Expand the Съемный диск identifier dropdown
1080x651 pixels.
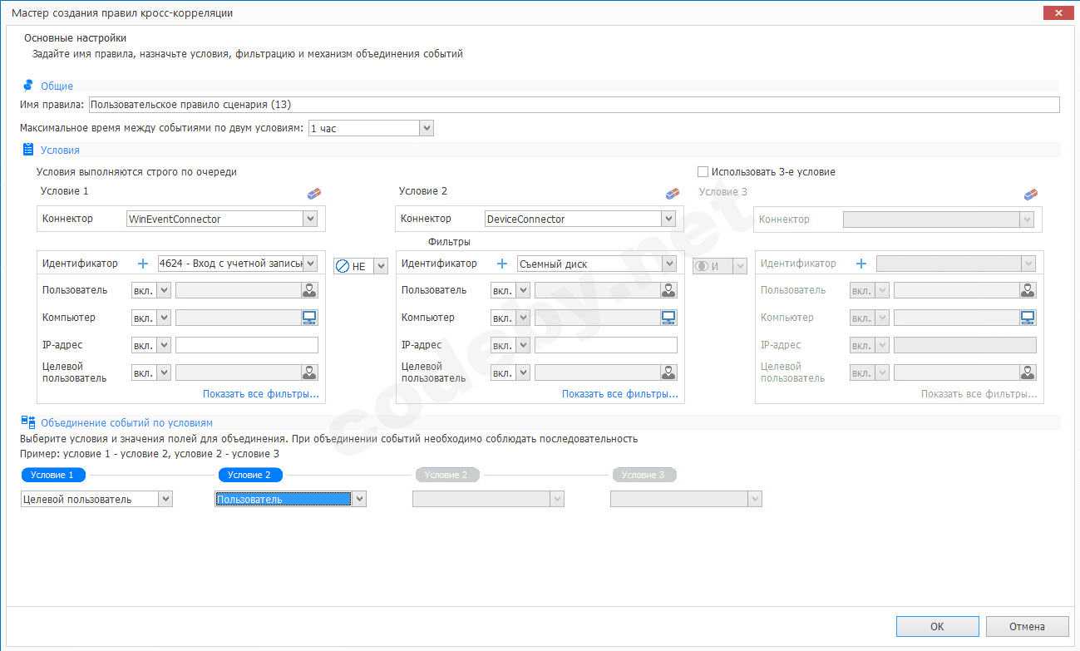(x=669, y=264)
